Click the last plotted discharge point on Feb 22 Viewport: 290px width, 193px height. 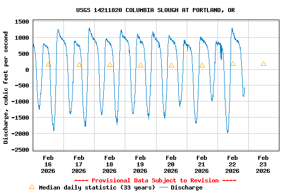tap(245, 88)
